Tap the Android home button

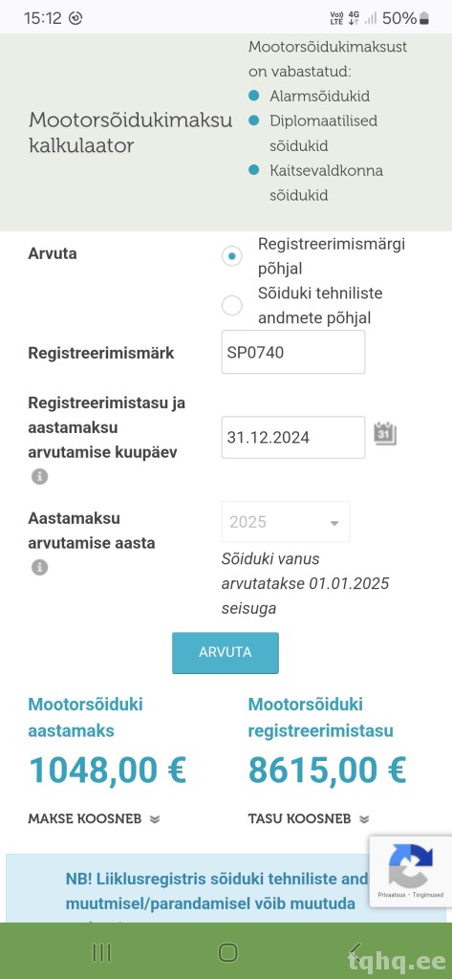coord(227,951)
